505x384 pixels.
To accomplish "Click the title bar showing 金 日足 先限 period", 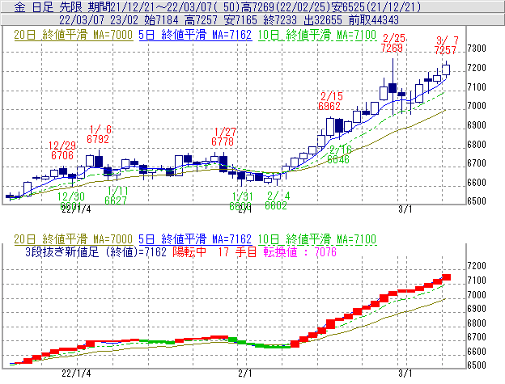I will tap(252, 6).
